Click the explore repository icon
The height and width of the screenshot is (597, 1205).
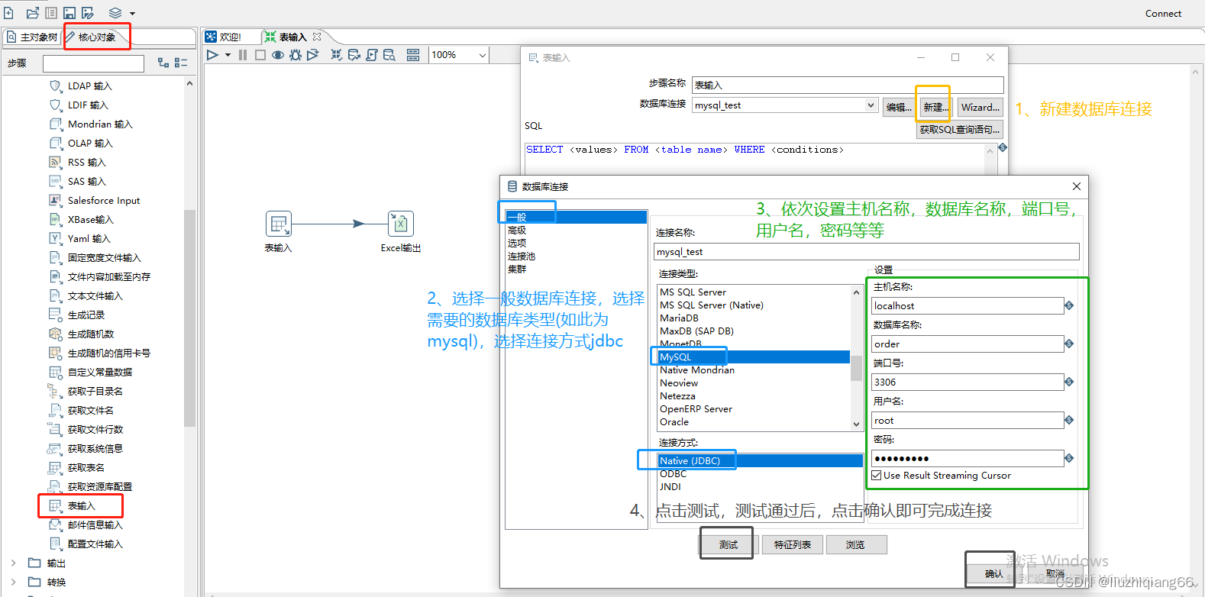click(x=51, y=13)
